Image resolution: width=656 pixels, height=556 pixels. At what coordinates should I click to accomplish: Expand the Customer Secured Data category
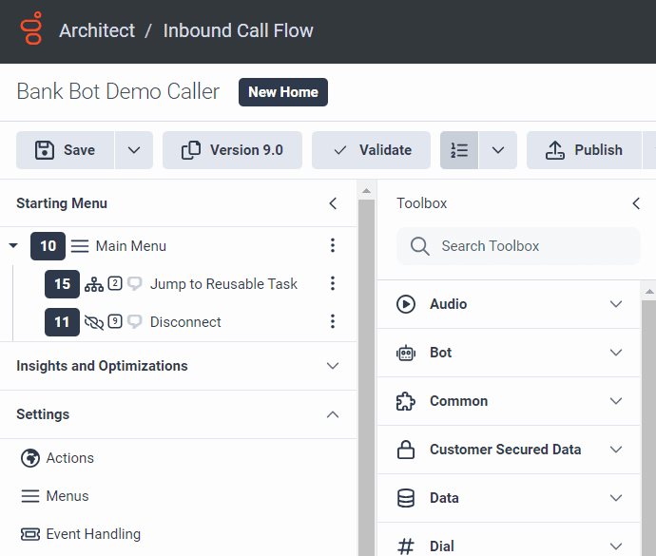pyautogui.click(x=616, y=450)
